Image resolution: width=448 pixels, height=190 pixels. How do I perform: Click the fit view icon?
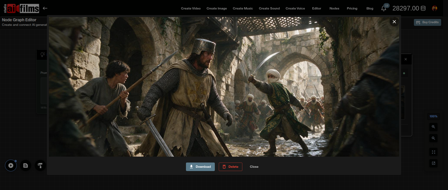coord(433,152)
